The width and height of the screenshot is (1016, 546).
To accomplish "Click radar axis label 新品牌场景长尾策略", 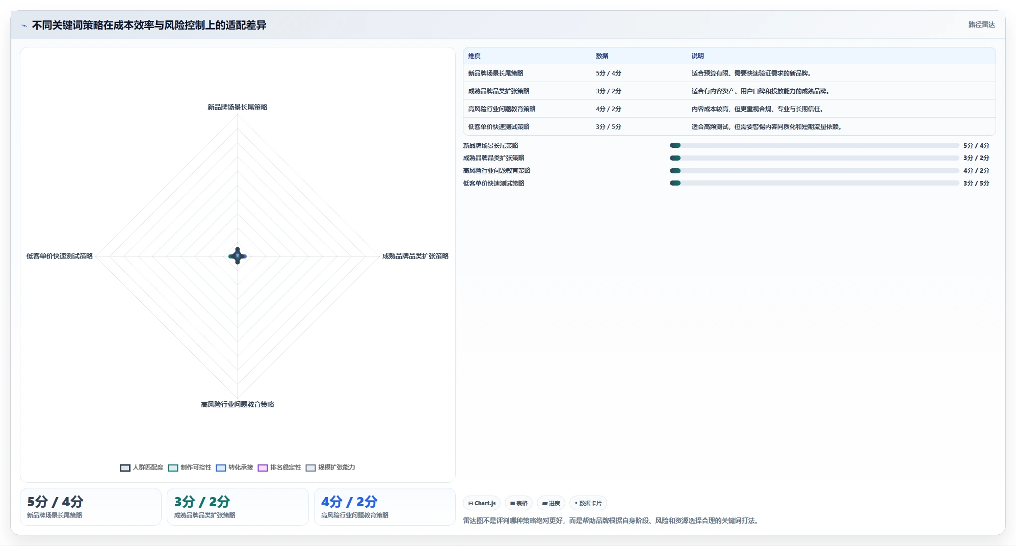I will pos(238,107).
